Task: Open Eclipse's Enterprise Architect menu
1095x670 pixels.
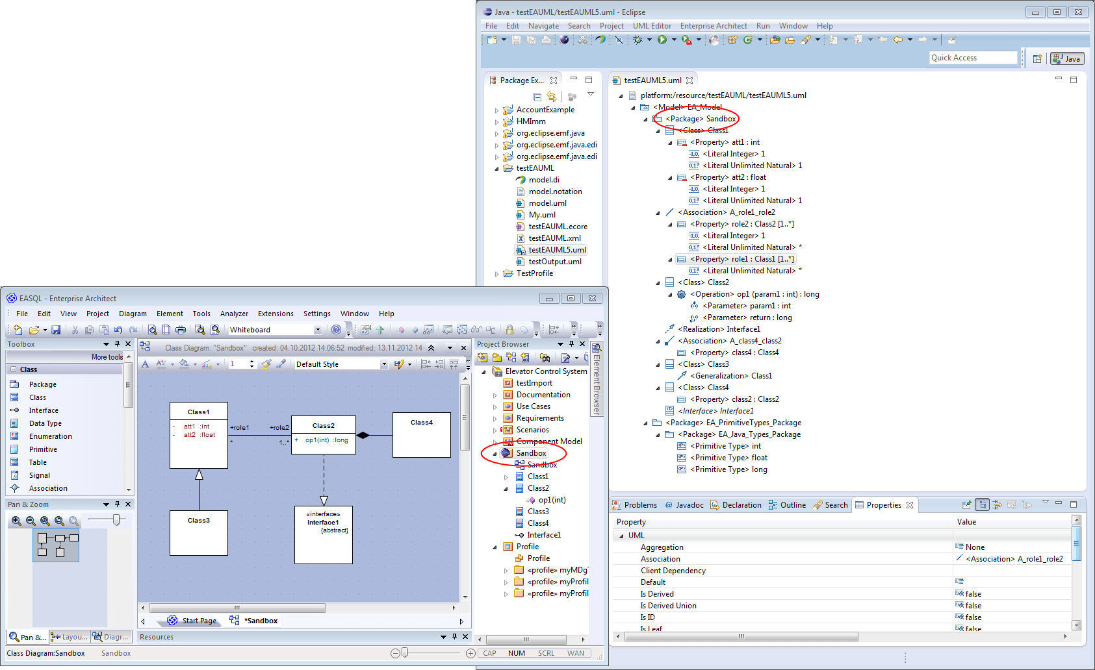Action: point(714,26)
